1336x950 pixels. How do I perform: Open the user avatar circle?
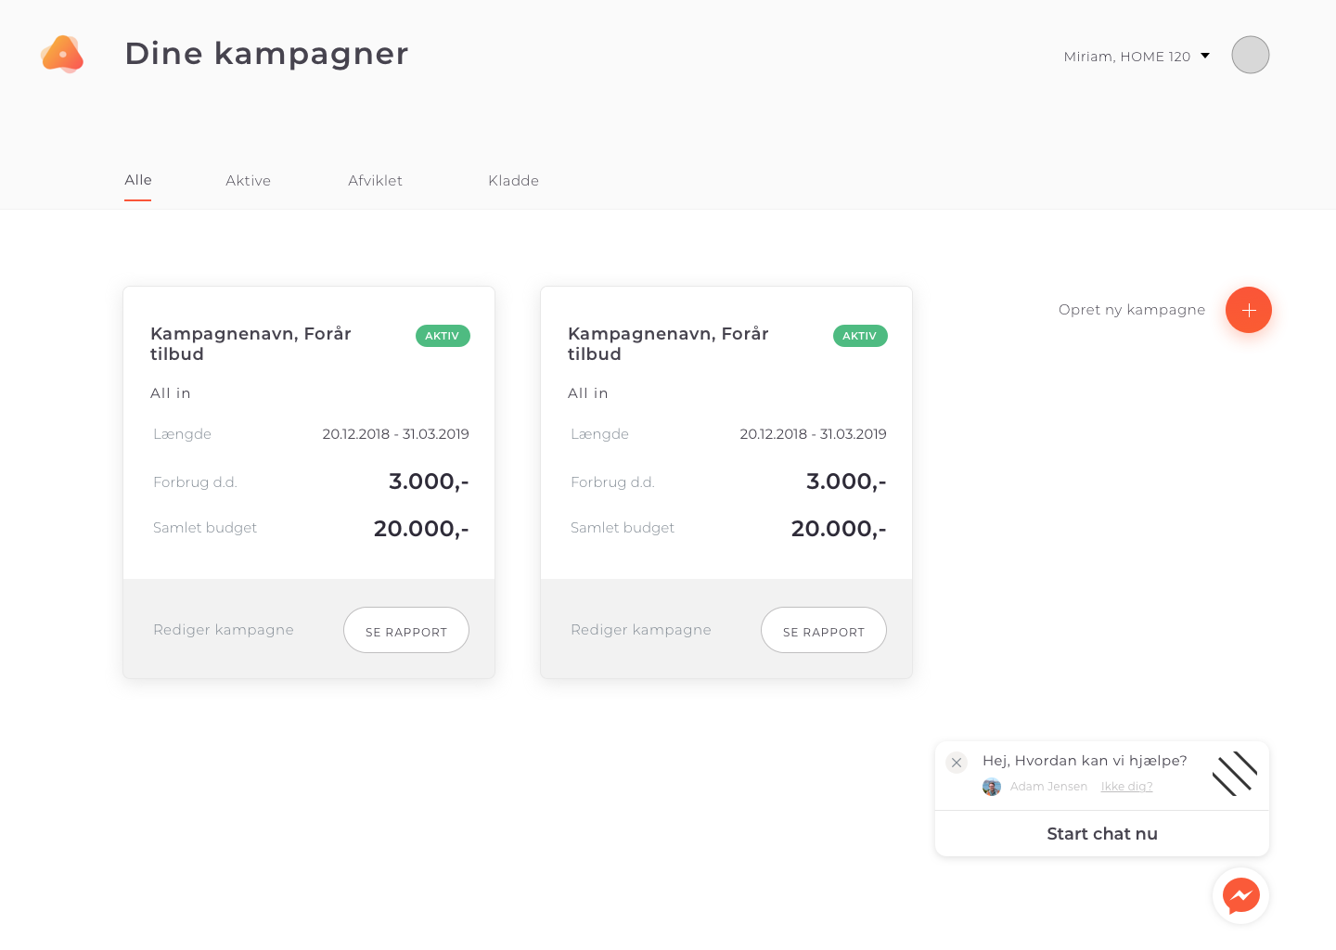coord(1250,55)
